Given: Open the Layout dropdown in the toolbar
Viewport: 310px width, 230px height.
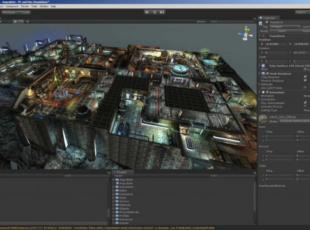Looking at the screenshot, I should click(x=302, y=12).
